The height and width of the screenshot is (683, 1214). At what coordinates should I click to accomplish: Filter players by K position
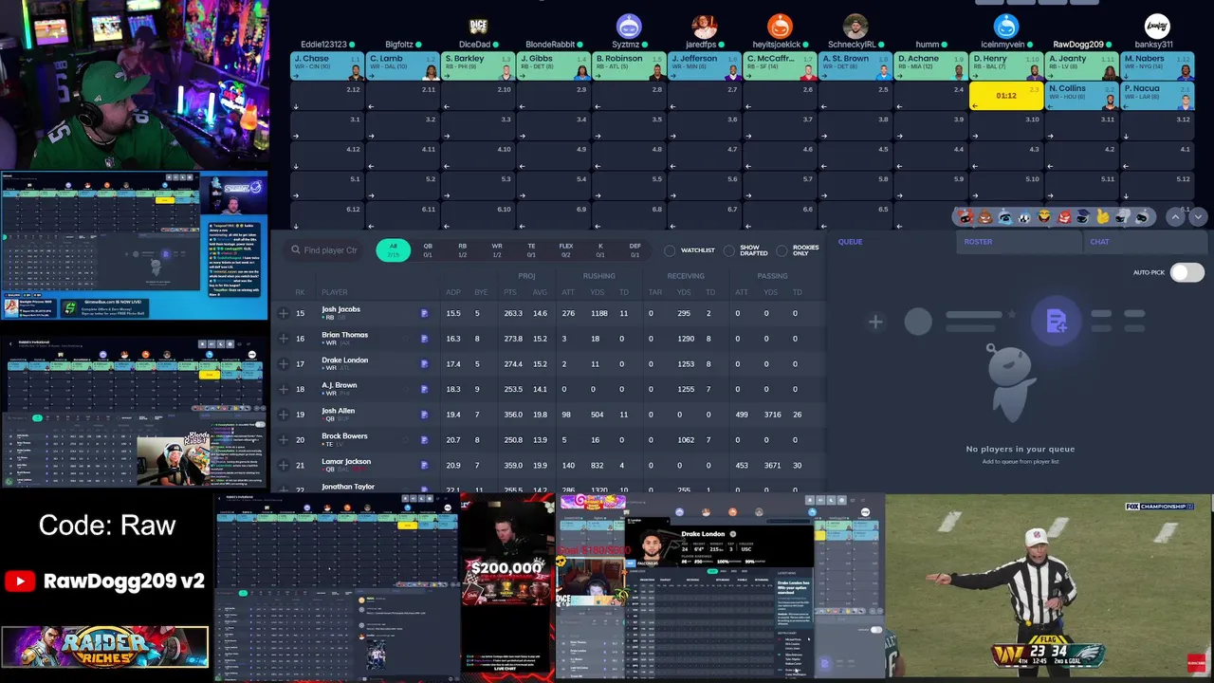[x=600, y=250]
